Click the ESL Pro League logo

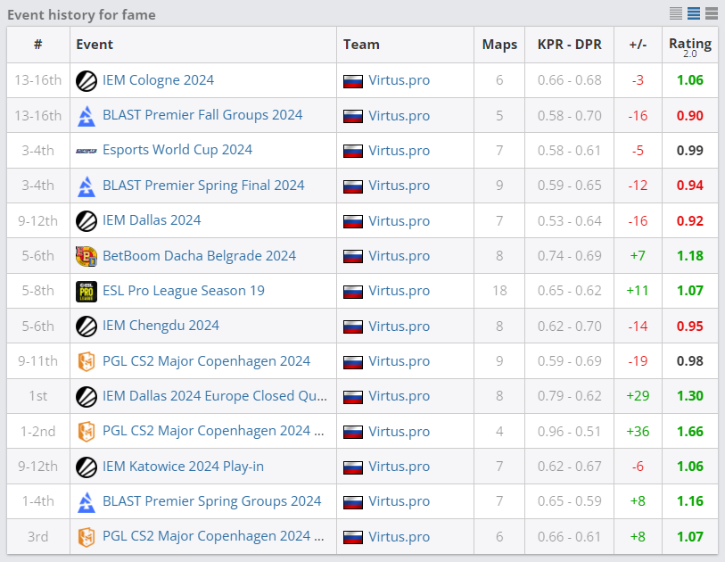click(x=87, y=291)
